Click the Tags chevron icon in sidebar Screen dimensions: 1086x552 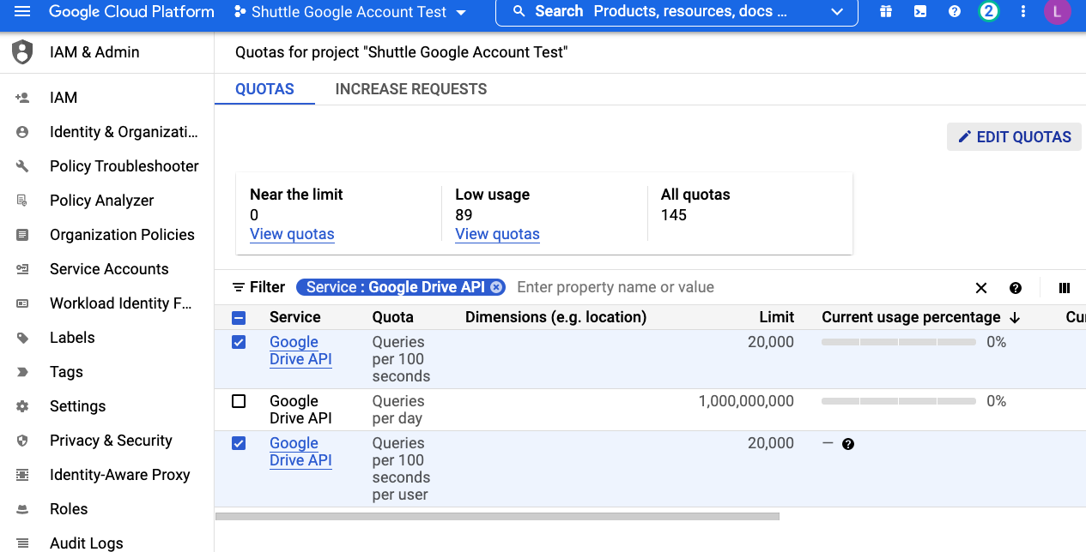[x=22, y=372]
